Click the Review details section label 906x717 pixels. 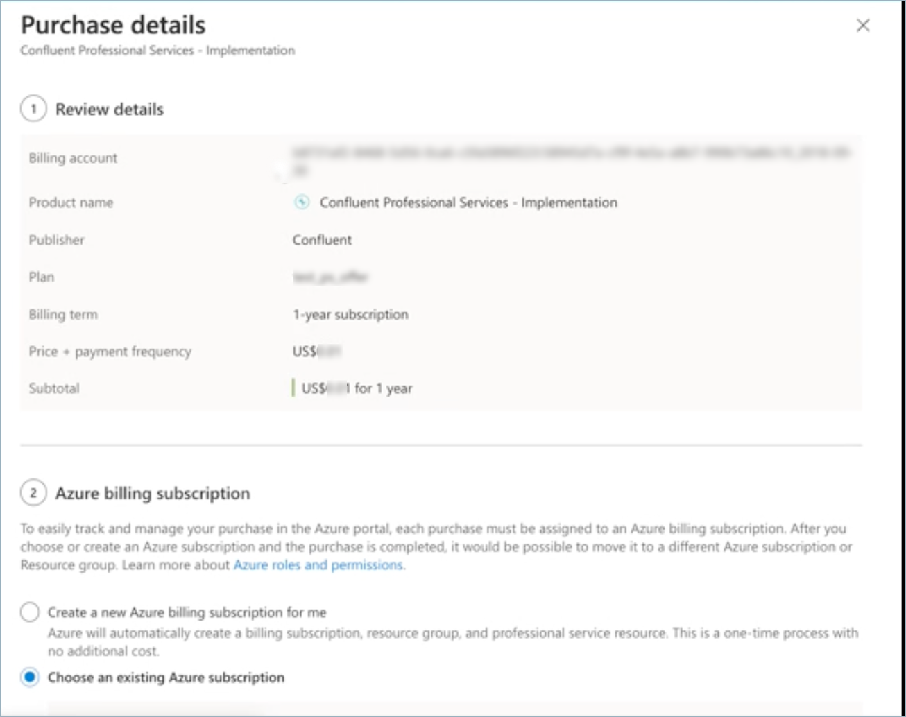pos(108,108)
